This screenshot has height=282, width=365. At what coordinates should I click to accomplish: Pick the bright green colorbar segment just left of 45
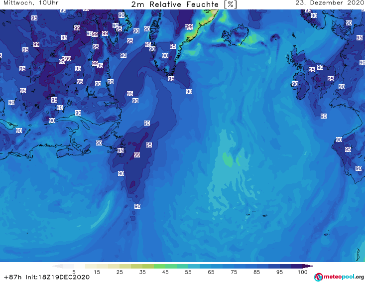159,266
